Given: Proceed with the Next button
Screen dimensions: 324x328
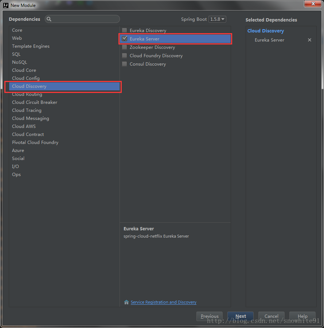Looking at the screenshot, I should click(241, 316).
